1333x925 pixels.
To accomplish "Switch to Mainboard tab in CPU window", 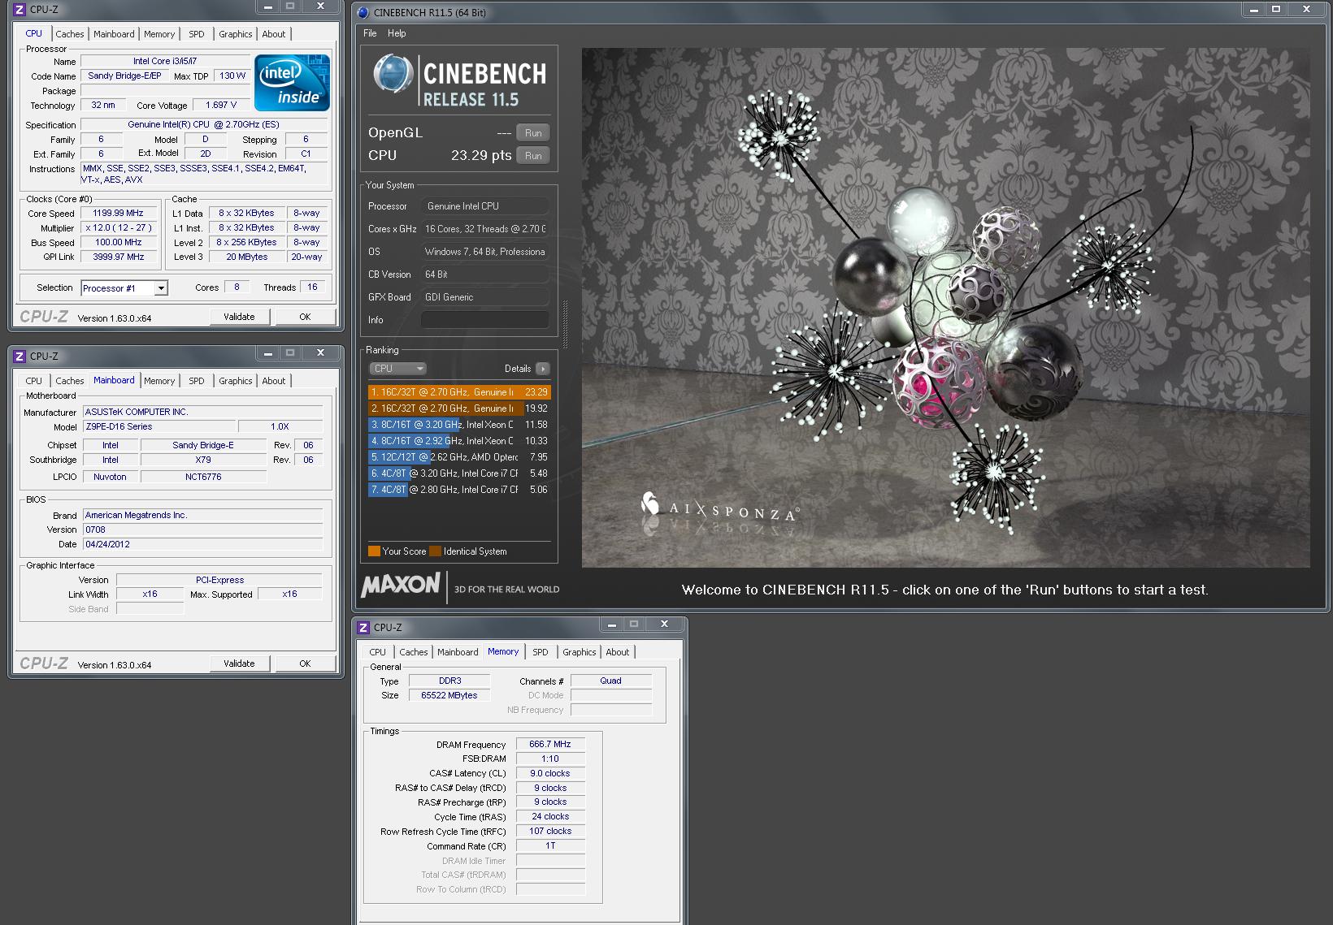I will (x=114, y=34).
